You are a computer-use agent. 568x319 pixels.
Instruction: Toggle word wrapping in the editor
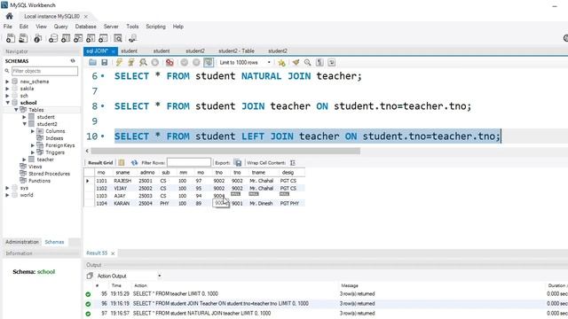[x=331, y=63]
